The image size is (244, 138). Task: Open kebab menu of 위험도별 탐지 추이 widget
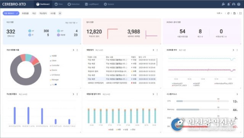[157, 94]
